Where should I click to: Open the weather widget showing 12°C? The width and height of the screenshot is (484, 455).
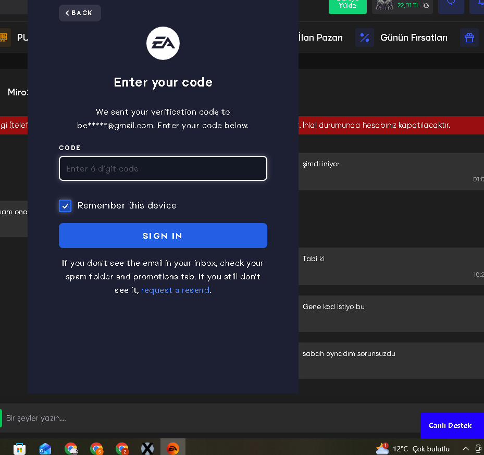[x=413, y=449]
